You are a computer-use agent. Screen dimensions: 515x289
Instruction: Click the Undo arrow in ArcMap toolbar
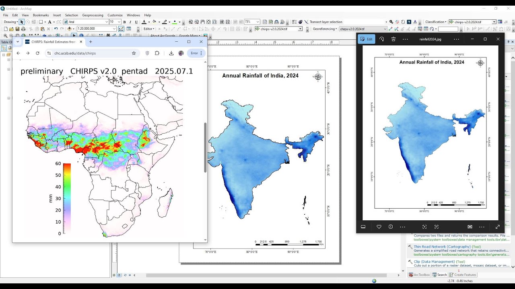pos(56,29)
